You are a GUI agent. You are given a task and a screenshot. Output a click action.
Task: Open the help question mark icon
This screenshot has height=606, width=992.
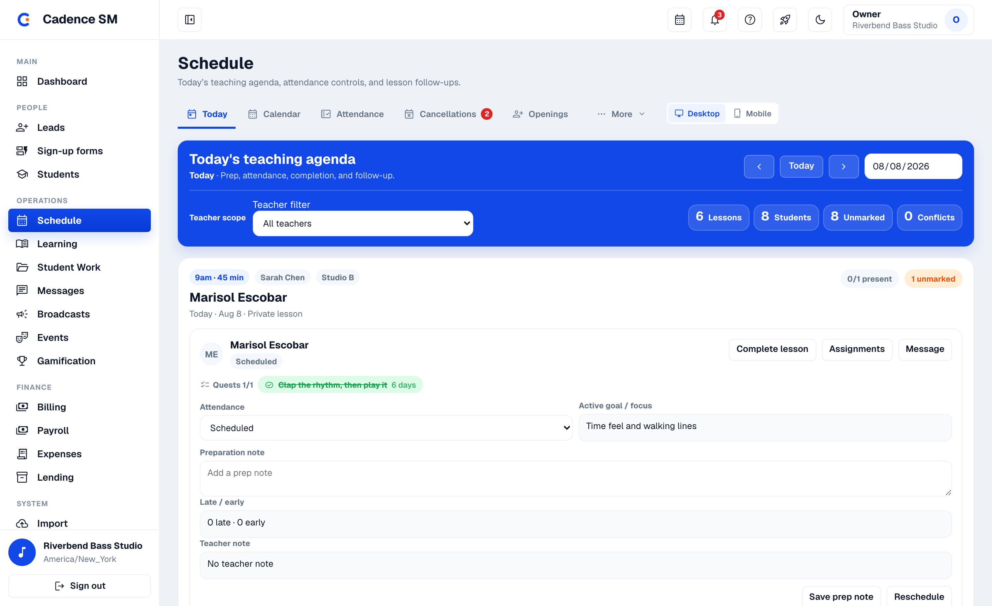click(x=750, y=19)
